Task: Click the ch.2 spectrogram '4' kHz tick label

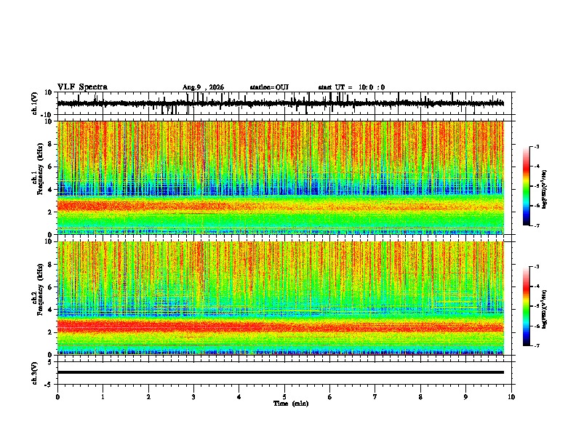Action: point(50,310)
